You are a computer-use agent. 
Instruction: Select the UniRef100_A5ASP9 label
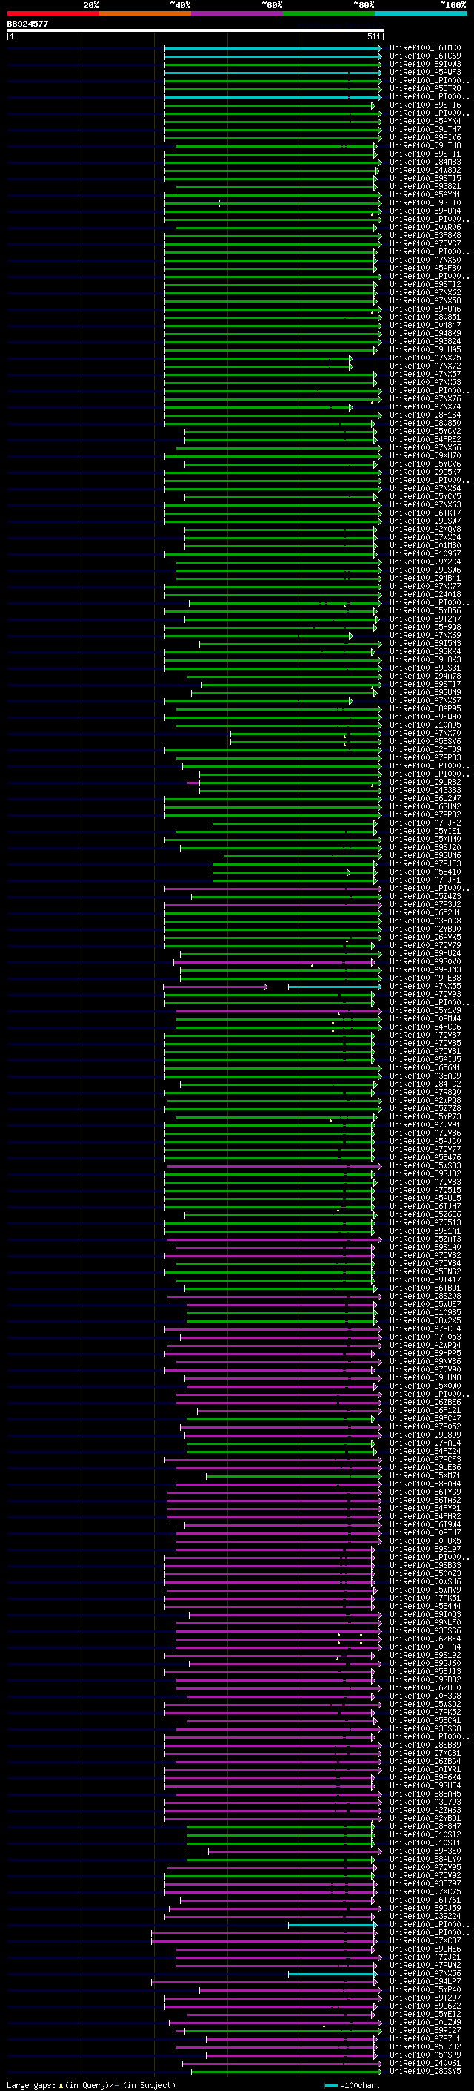424,2055
